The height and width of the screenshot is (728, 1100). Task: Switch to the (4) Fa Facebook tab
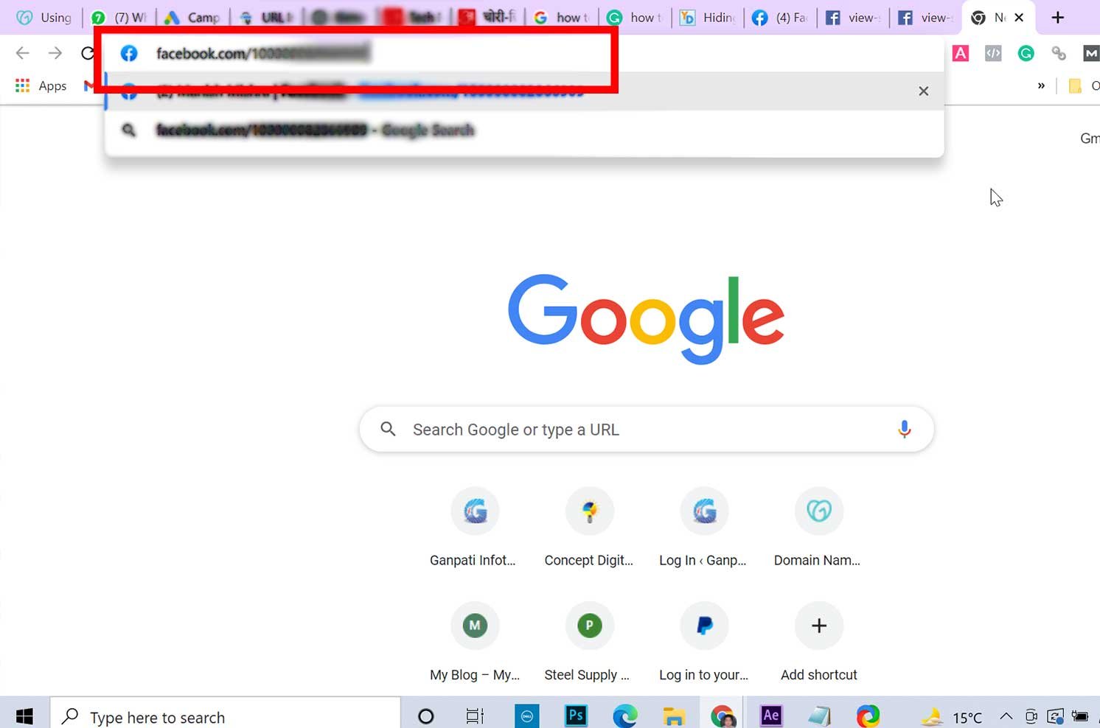tap(781, 17)
